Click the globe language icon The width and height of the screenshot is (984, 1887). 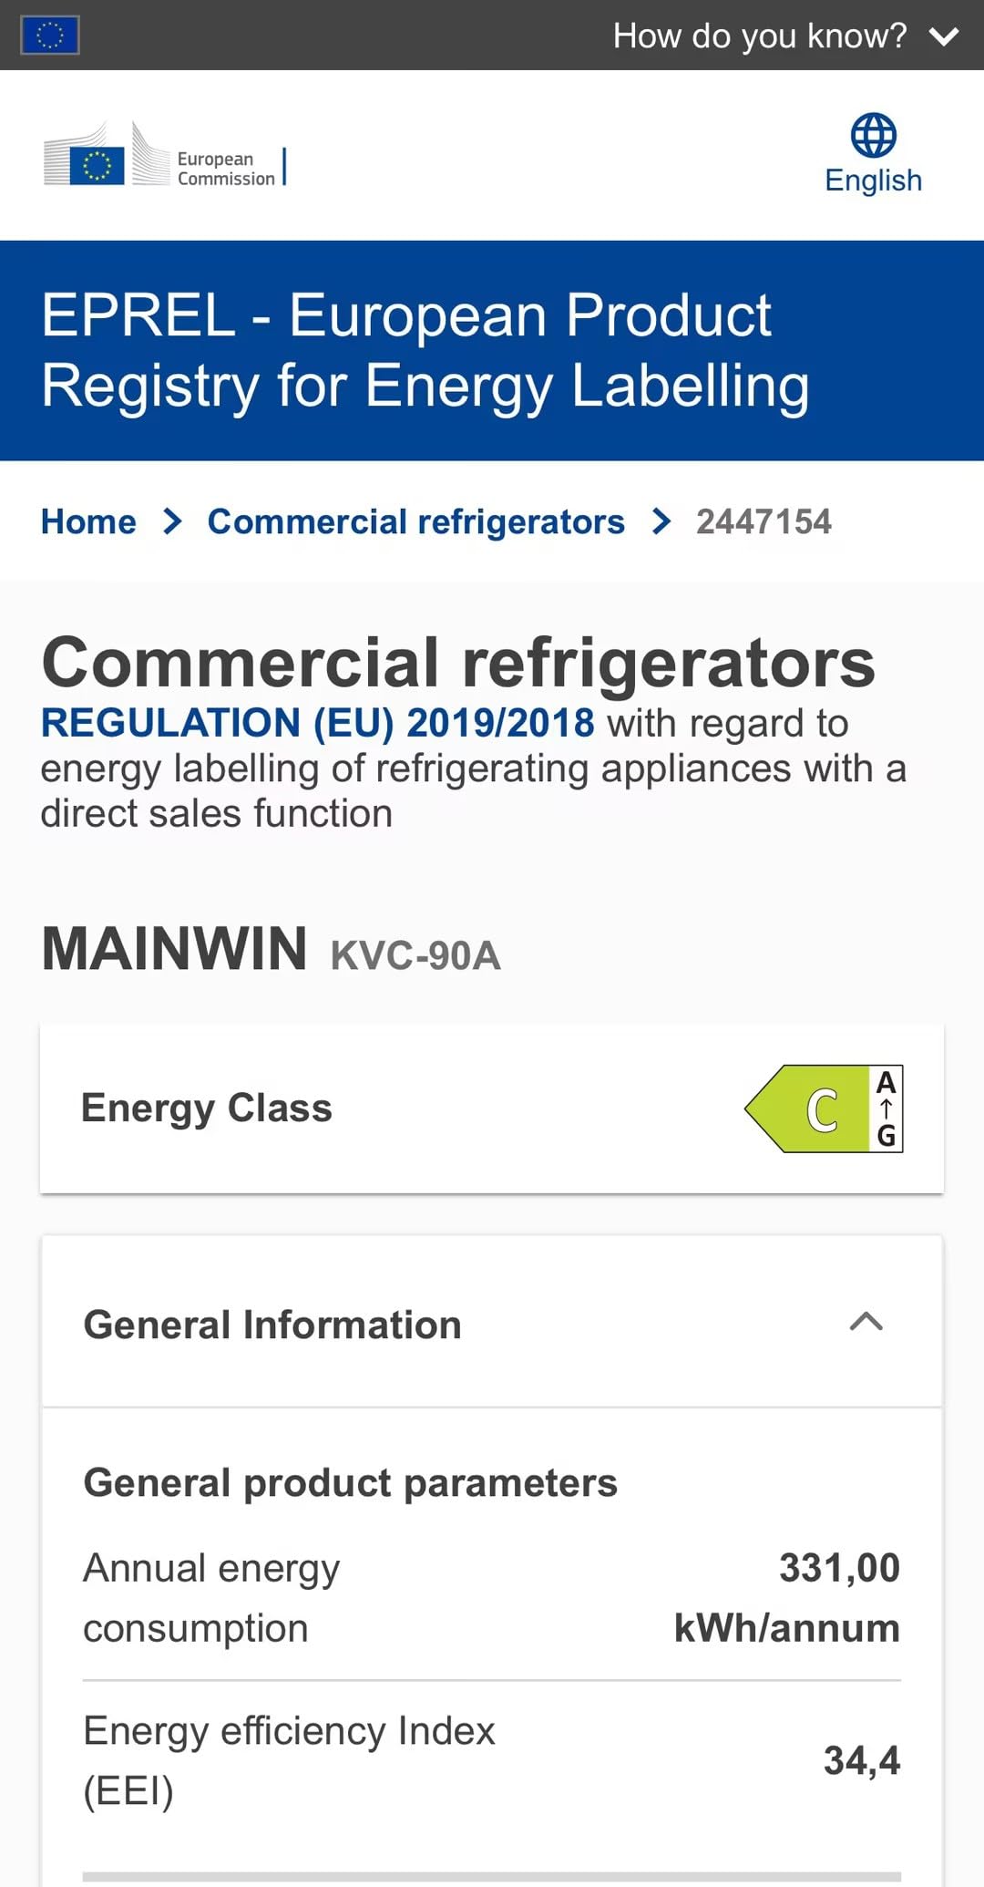(873, 136)
